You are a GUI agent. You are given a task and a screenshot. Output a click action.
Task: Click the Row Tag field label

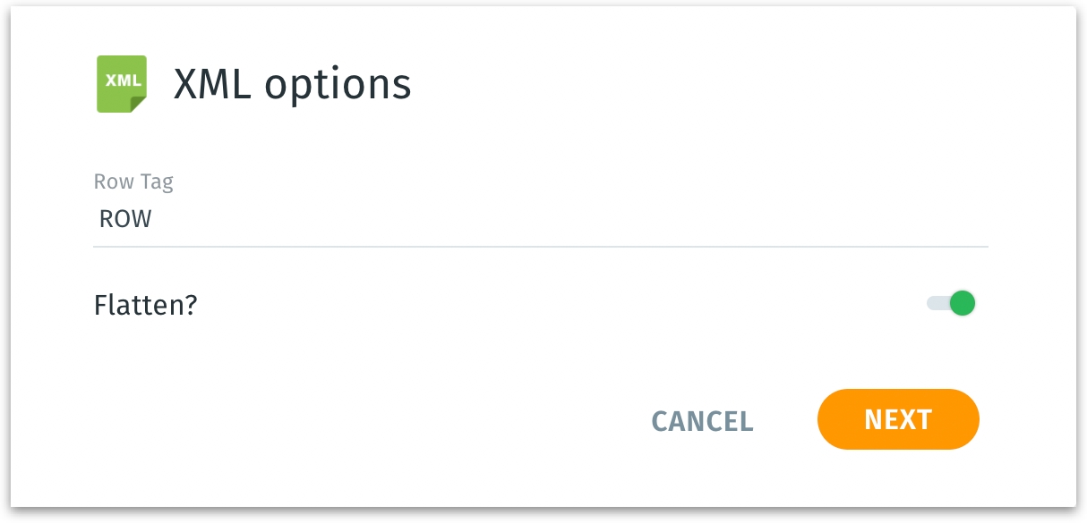coord(133,181)
